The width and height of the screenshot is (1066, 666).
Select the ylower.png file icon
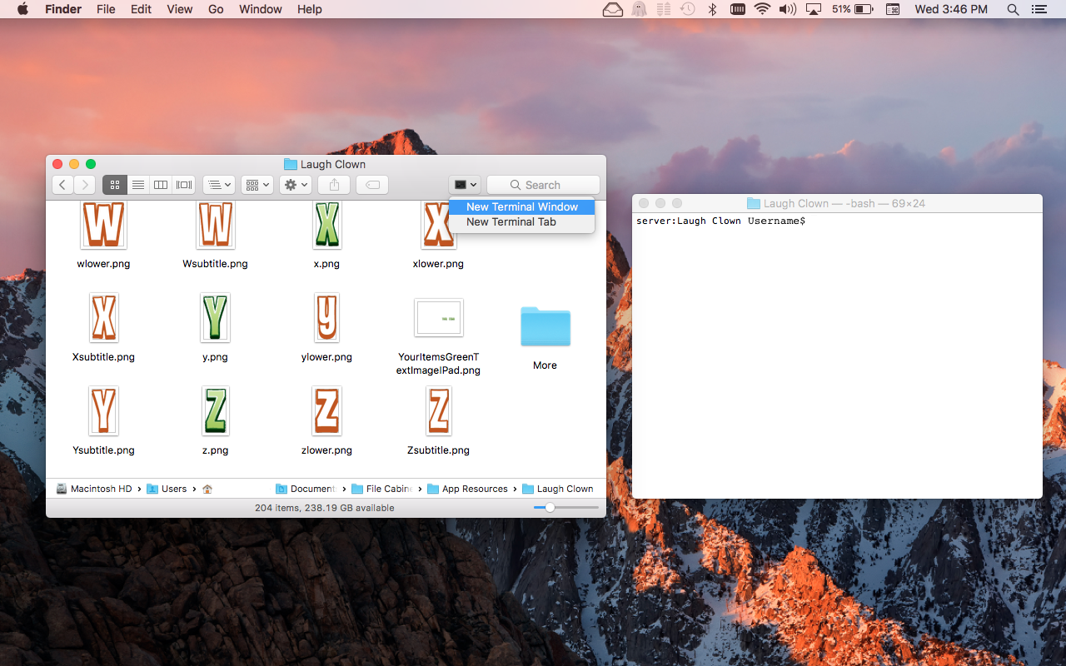pyautogui.click(x=326, y=317)
